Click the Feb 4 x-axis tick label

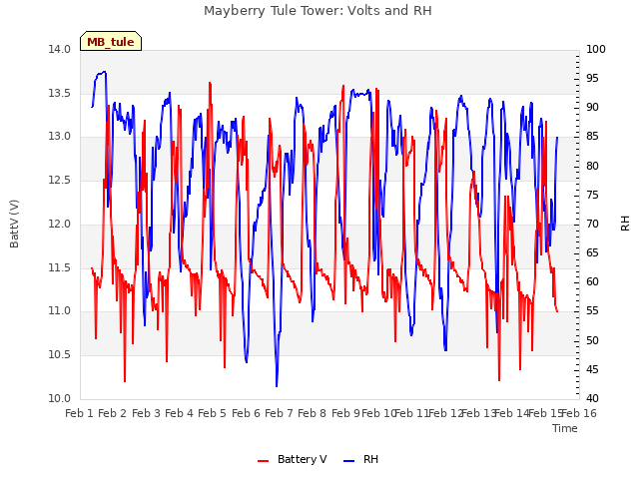[x=179, y=413]
